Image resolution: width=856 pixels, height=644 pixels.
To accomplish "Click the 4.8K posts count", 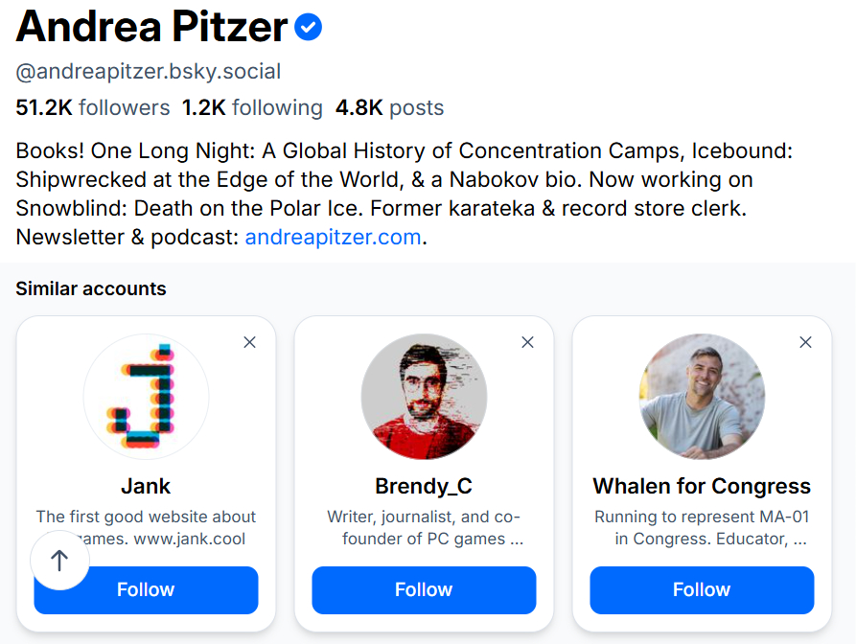I will click(x=389, y=107).
